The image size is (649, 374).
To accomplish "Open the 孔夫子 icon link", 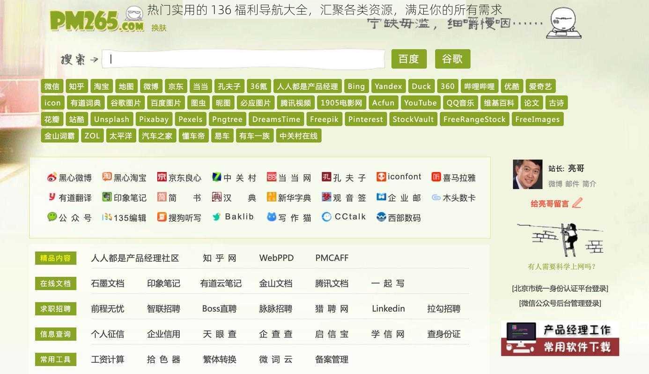I will click(x=344, y=178).
